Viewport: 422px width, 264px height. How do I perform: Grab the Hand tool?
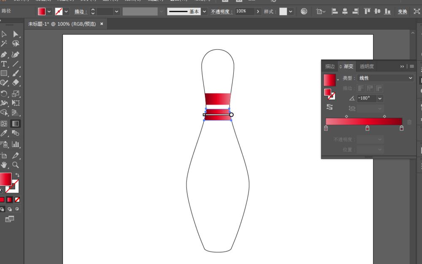4,165
